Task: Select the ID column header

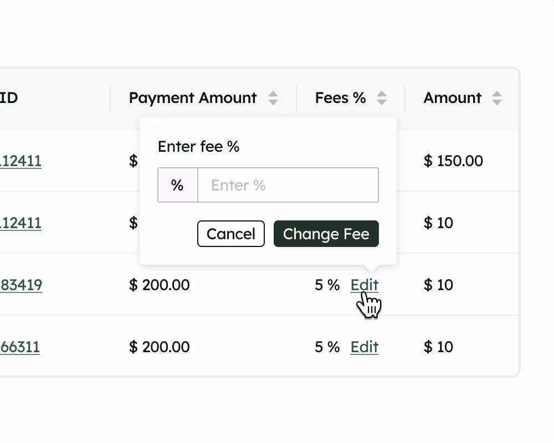Action: [9, 98]
